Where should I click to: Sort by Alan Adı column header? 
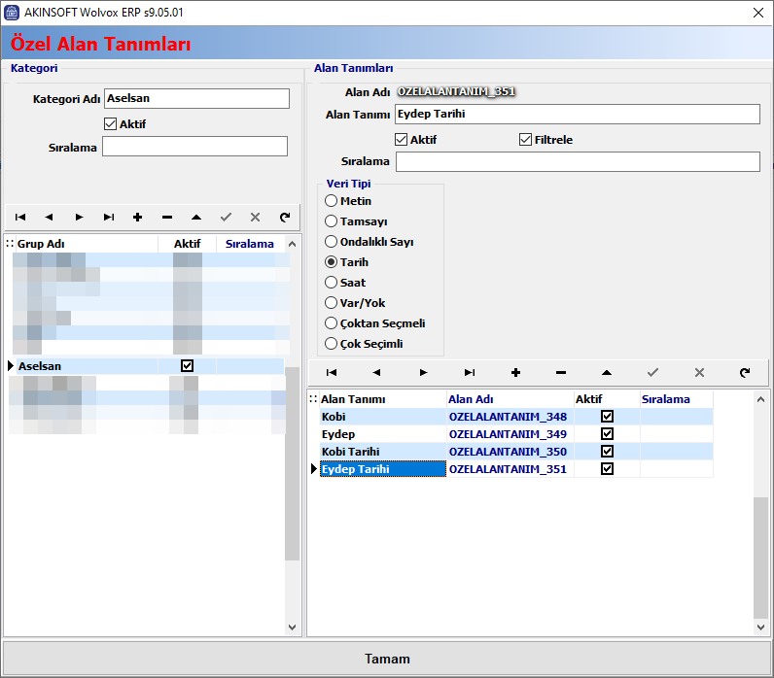pos(508,399)
